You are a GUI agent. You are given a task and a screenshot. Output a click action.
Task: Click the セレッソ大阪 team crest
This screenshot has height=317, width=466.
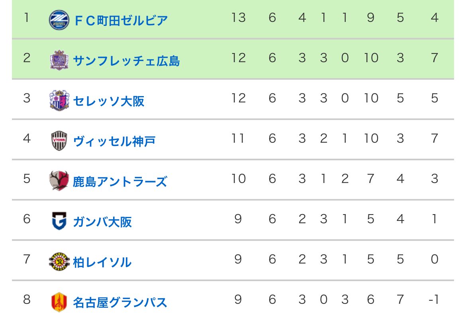coord(59,100)
